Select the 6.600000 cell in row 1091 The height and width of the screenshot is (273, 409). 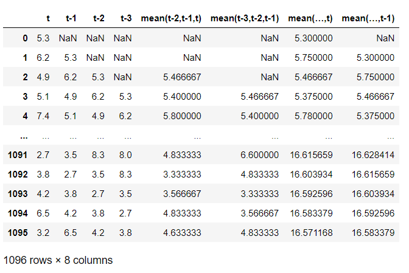point(259,156)
